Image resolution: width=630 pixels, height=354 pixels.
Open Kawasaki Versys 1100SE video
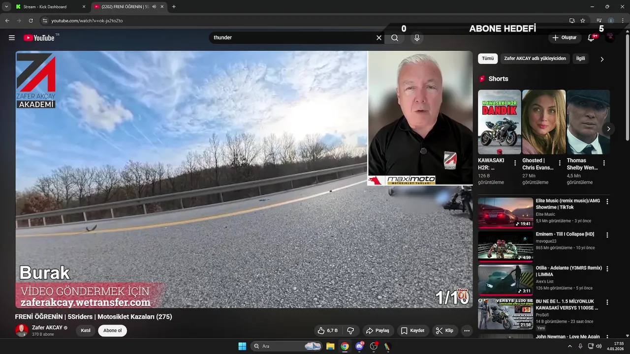coord(505,314)
